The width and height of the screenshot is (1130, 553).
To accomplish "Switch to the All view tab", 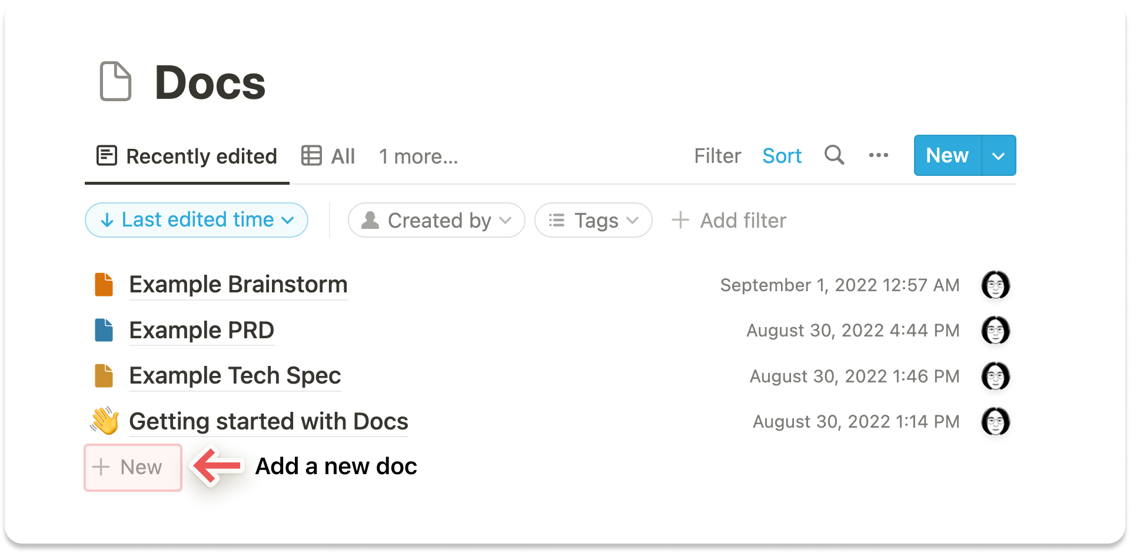I will 328,156.
